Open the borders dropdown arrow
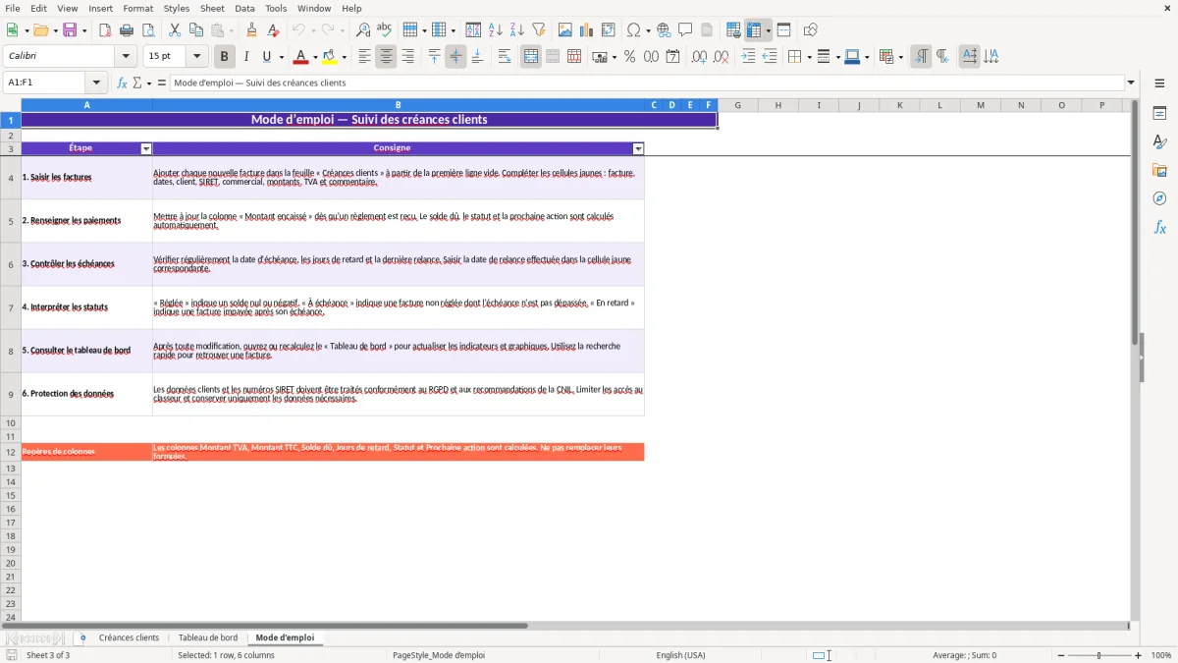The width and height of the screenshot is (1178, 663). 808,57
